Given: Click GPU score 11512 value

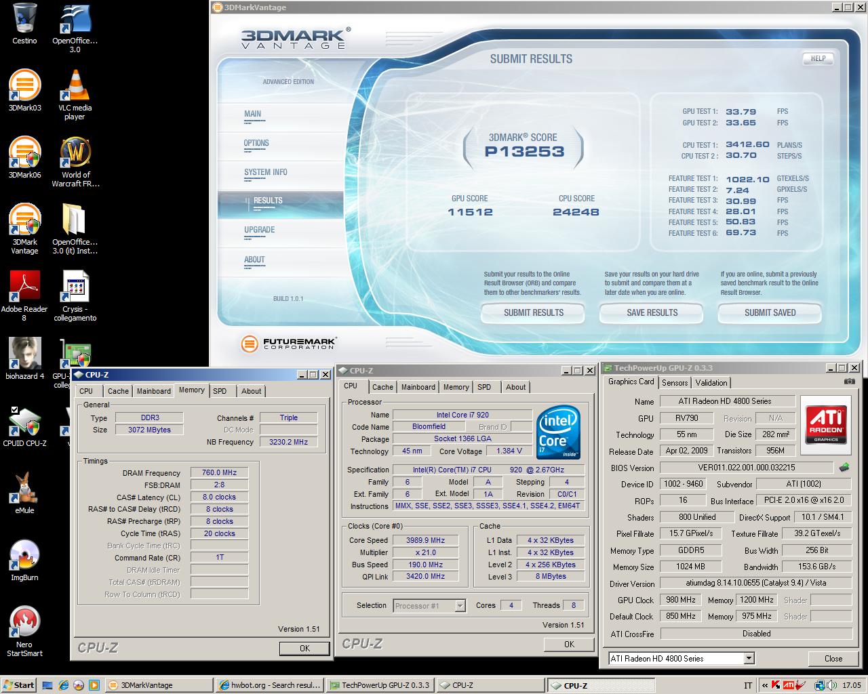Looking at the screenshot, I should click(470, 212).
